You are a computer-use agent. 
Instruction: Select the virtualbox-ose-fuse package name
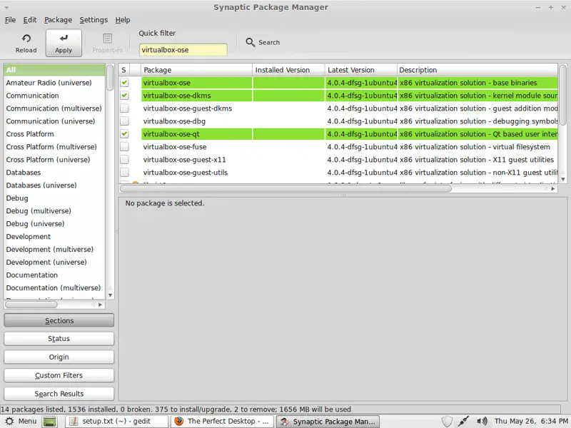pos(175,147)
